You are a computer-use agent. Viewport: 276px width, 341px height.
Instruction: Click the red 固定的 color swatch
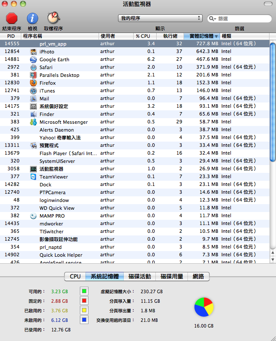(84, 301)
